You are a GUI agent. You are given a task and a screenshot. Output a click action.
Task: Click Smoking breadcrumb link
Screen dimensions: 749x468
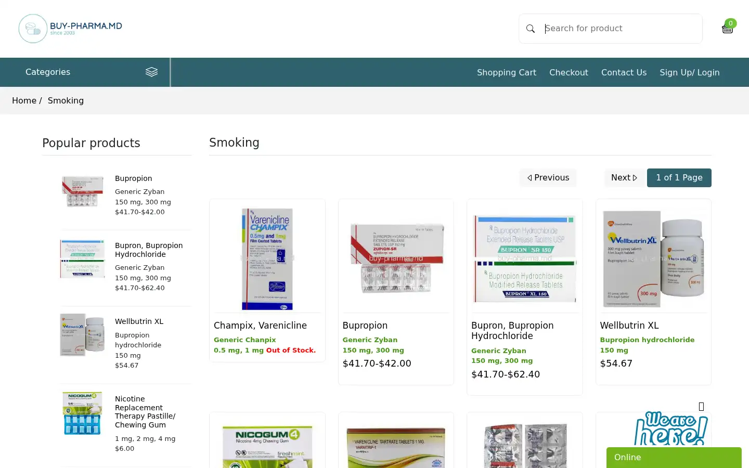(66, 101)
